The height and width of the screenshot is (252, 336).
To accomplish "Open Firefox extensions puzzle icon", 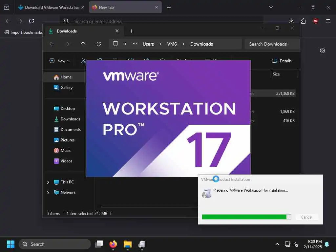I will point(303,21).
